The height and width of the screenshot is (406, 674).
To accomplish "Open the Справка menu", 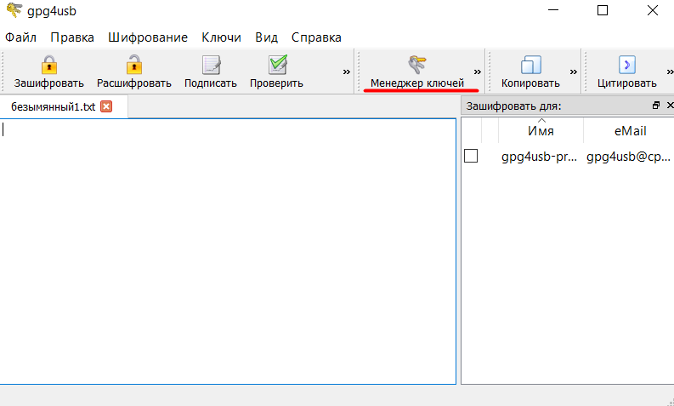I will [x=316, y=37].
